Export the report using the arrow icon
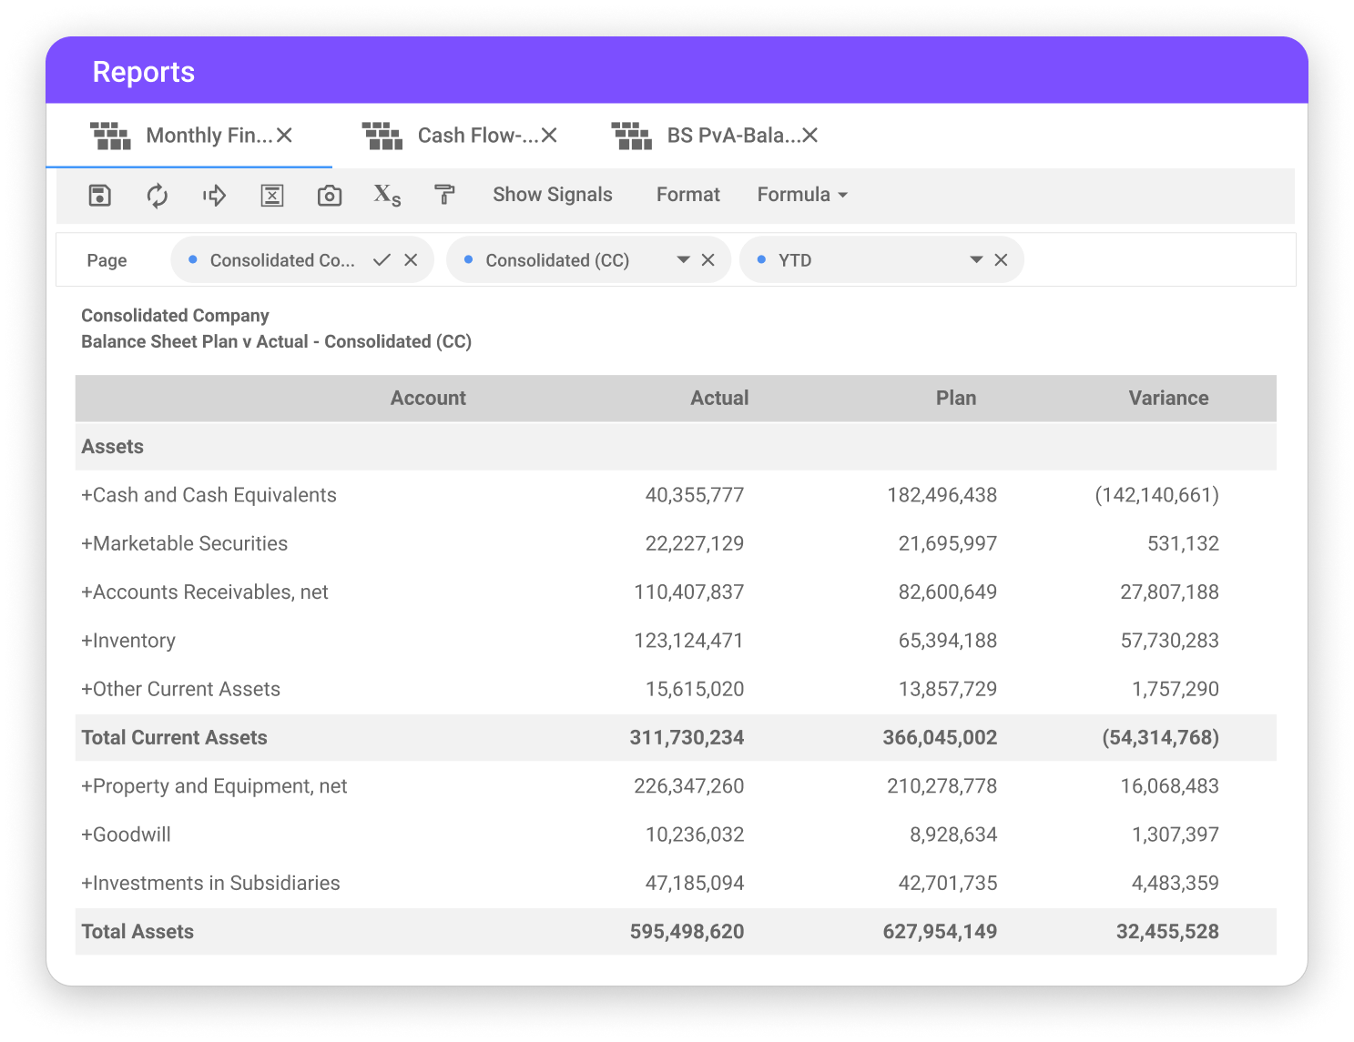 coord(214,195)
